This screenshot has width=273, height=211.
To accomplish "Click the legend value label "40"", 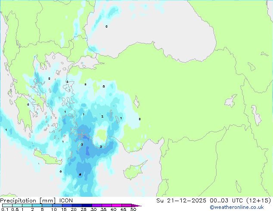I will pos(113,209).
